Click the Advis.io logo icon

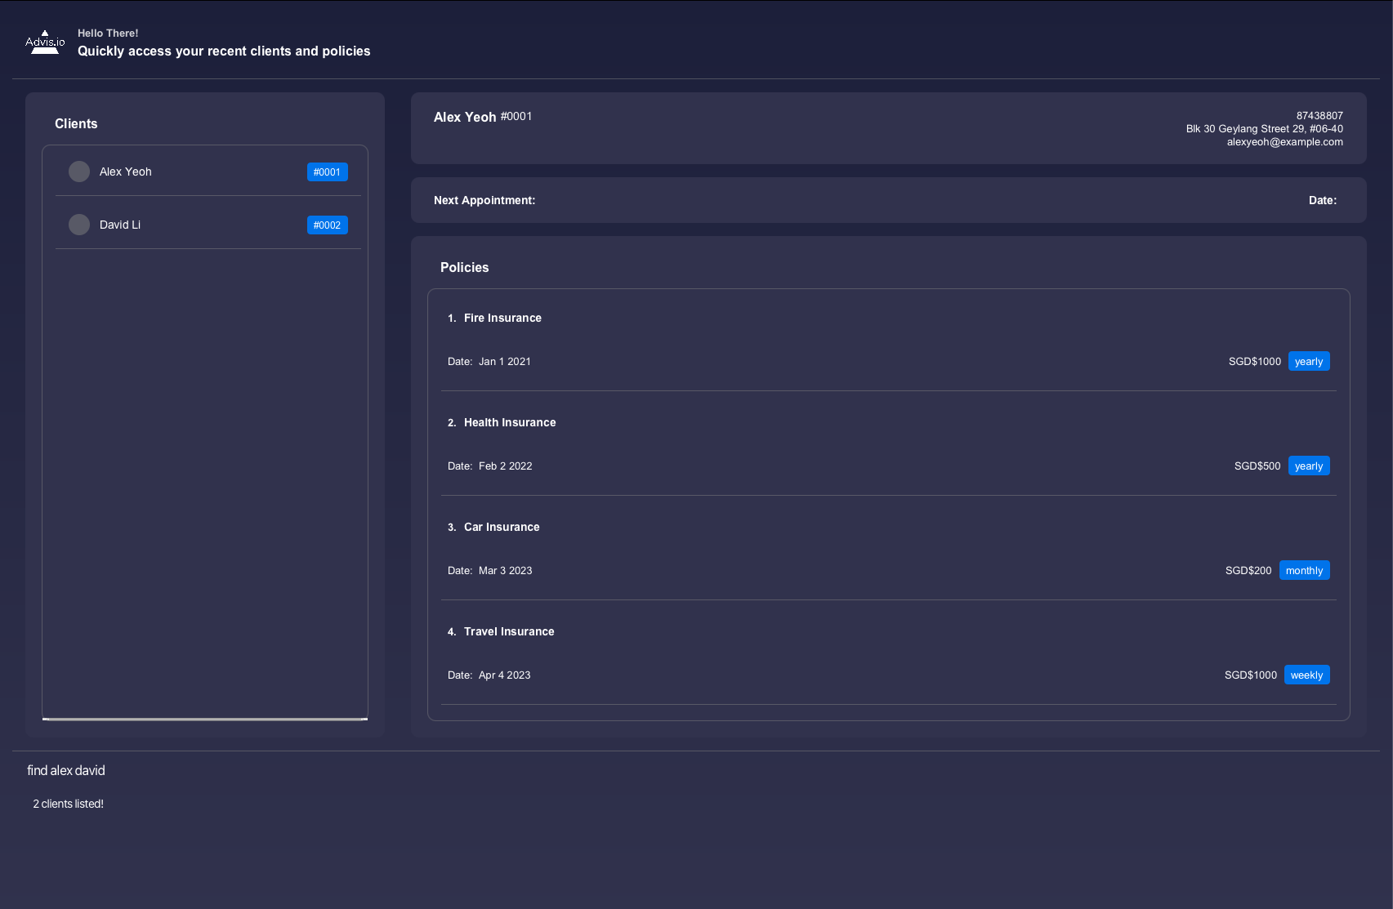45,42
